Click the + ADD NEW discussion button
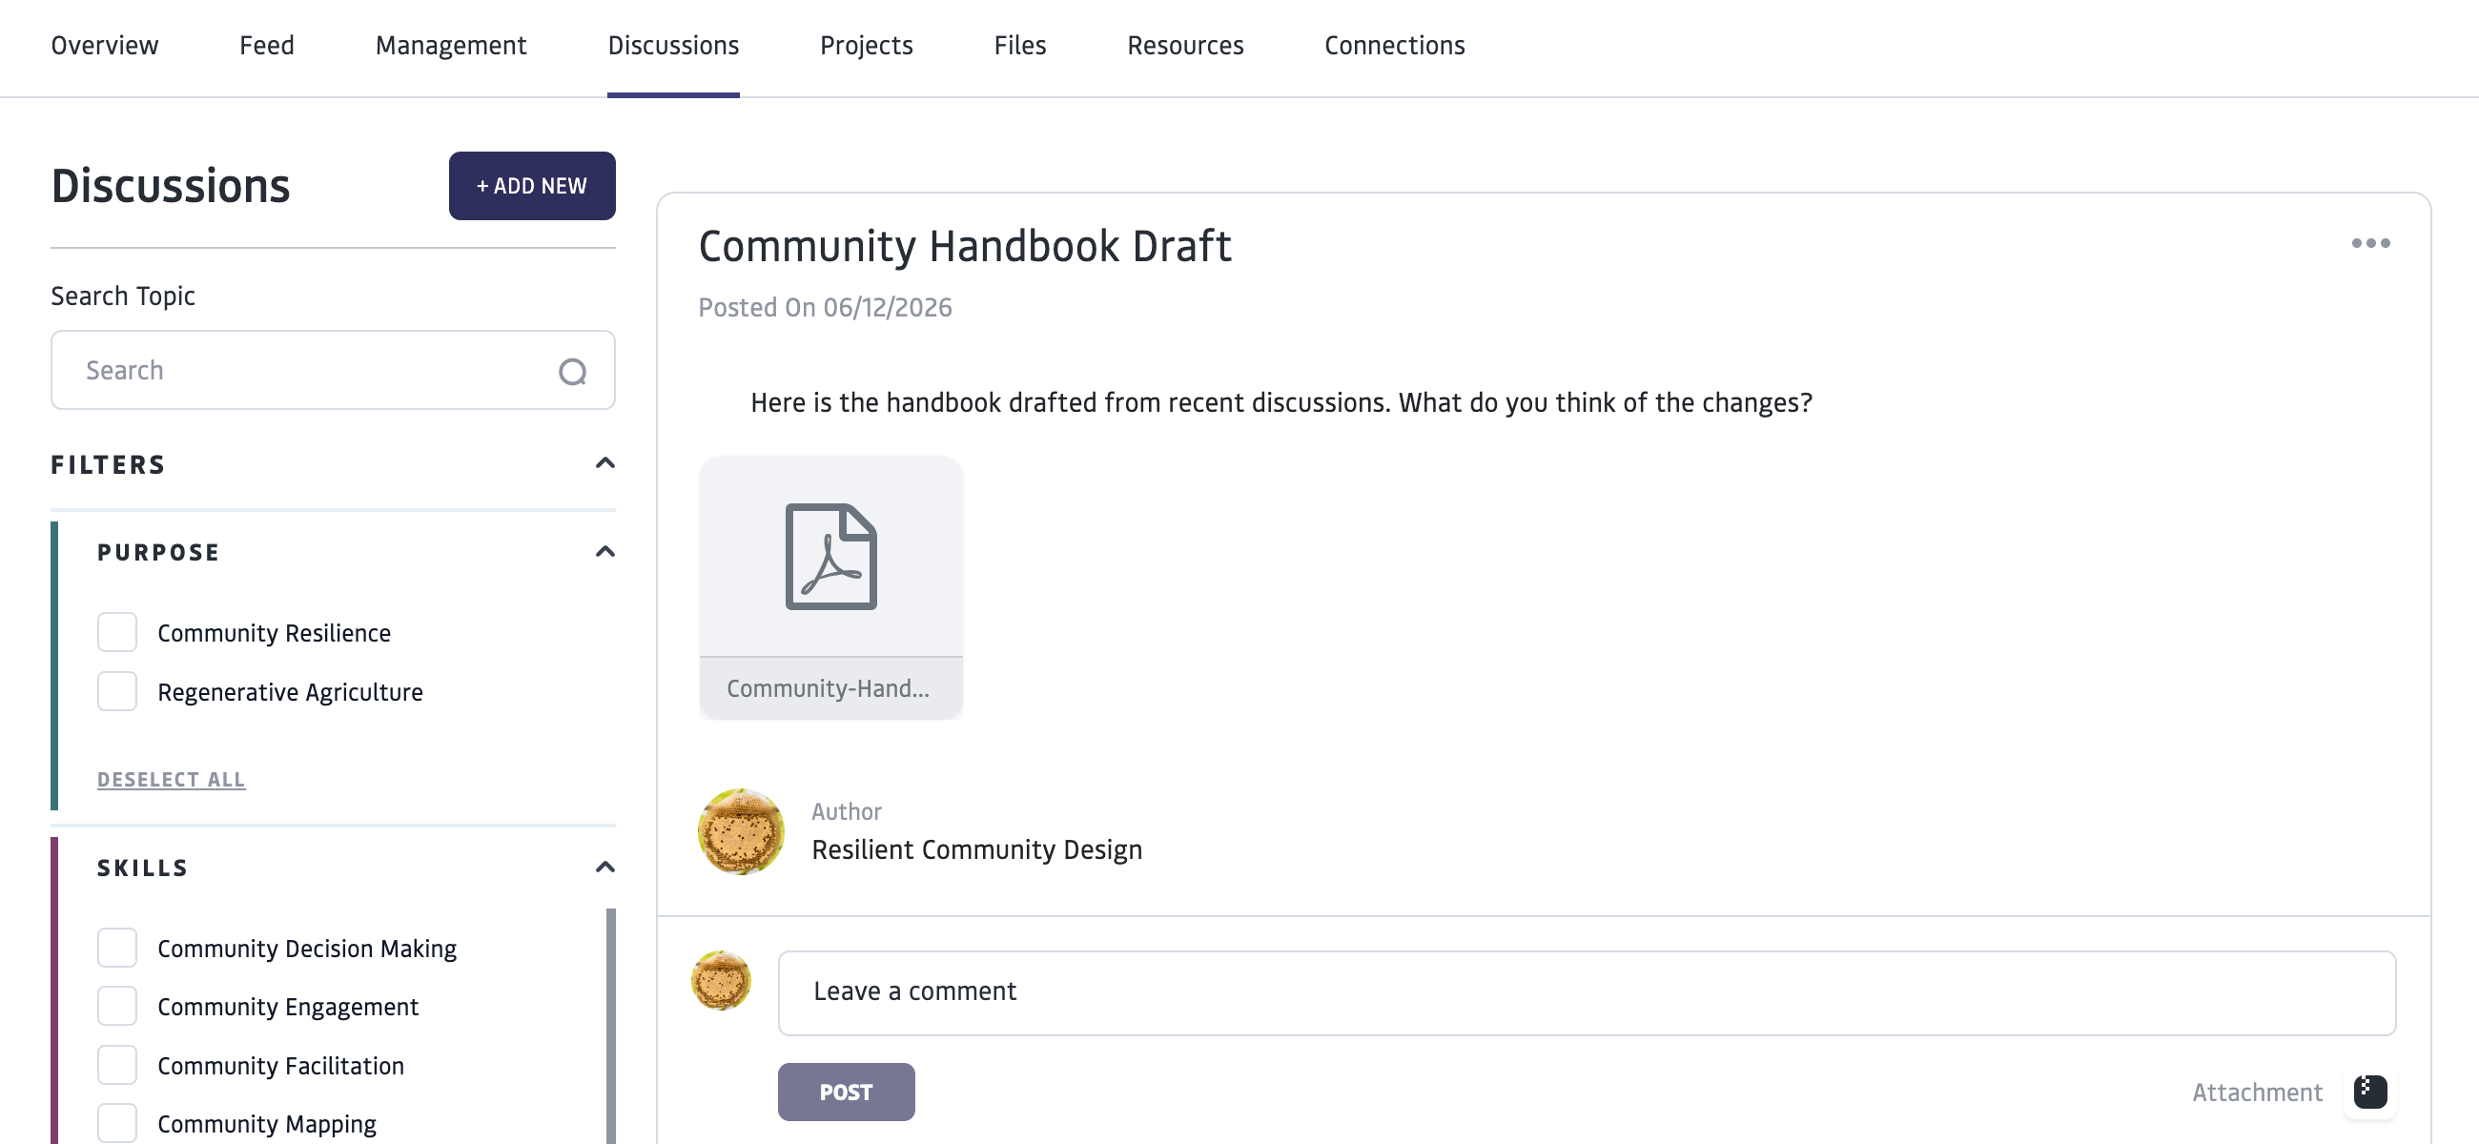This screenshot has height=1144, width=2479. pyautogui.click(x=532, y=186)
